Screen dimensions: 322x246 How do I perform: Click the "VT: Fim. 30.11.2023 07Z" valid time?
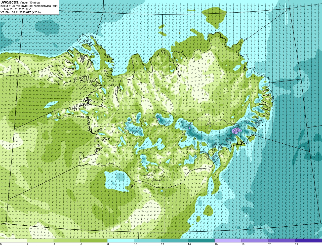point(16,12)
